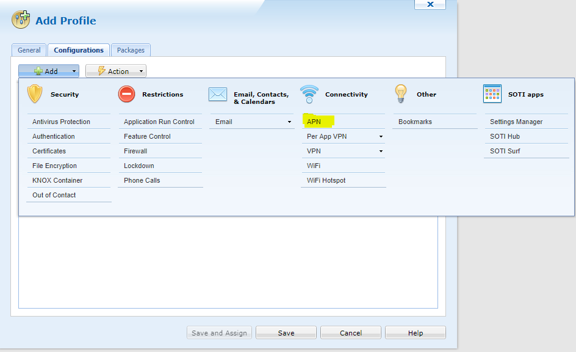Choose Out of Contact entry
This screenshot has height=352, width=576.
pyautogui.click(x=69, y=196)
